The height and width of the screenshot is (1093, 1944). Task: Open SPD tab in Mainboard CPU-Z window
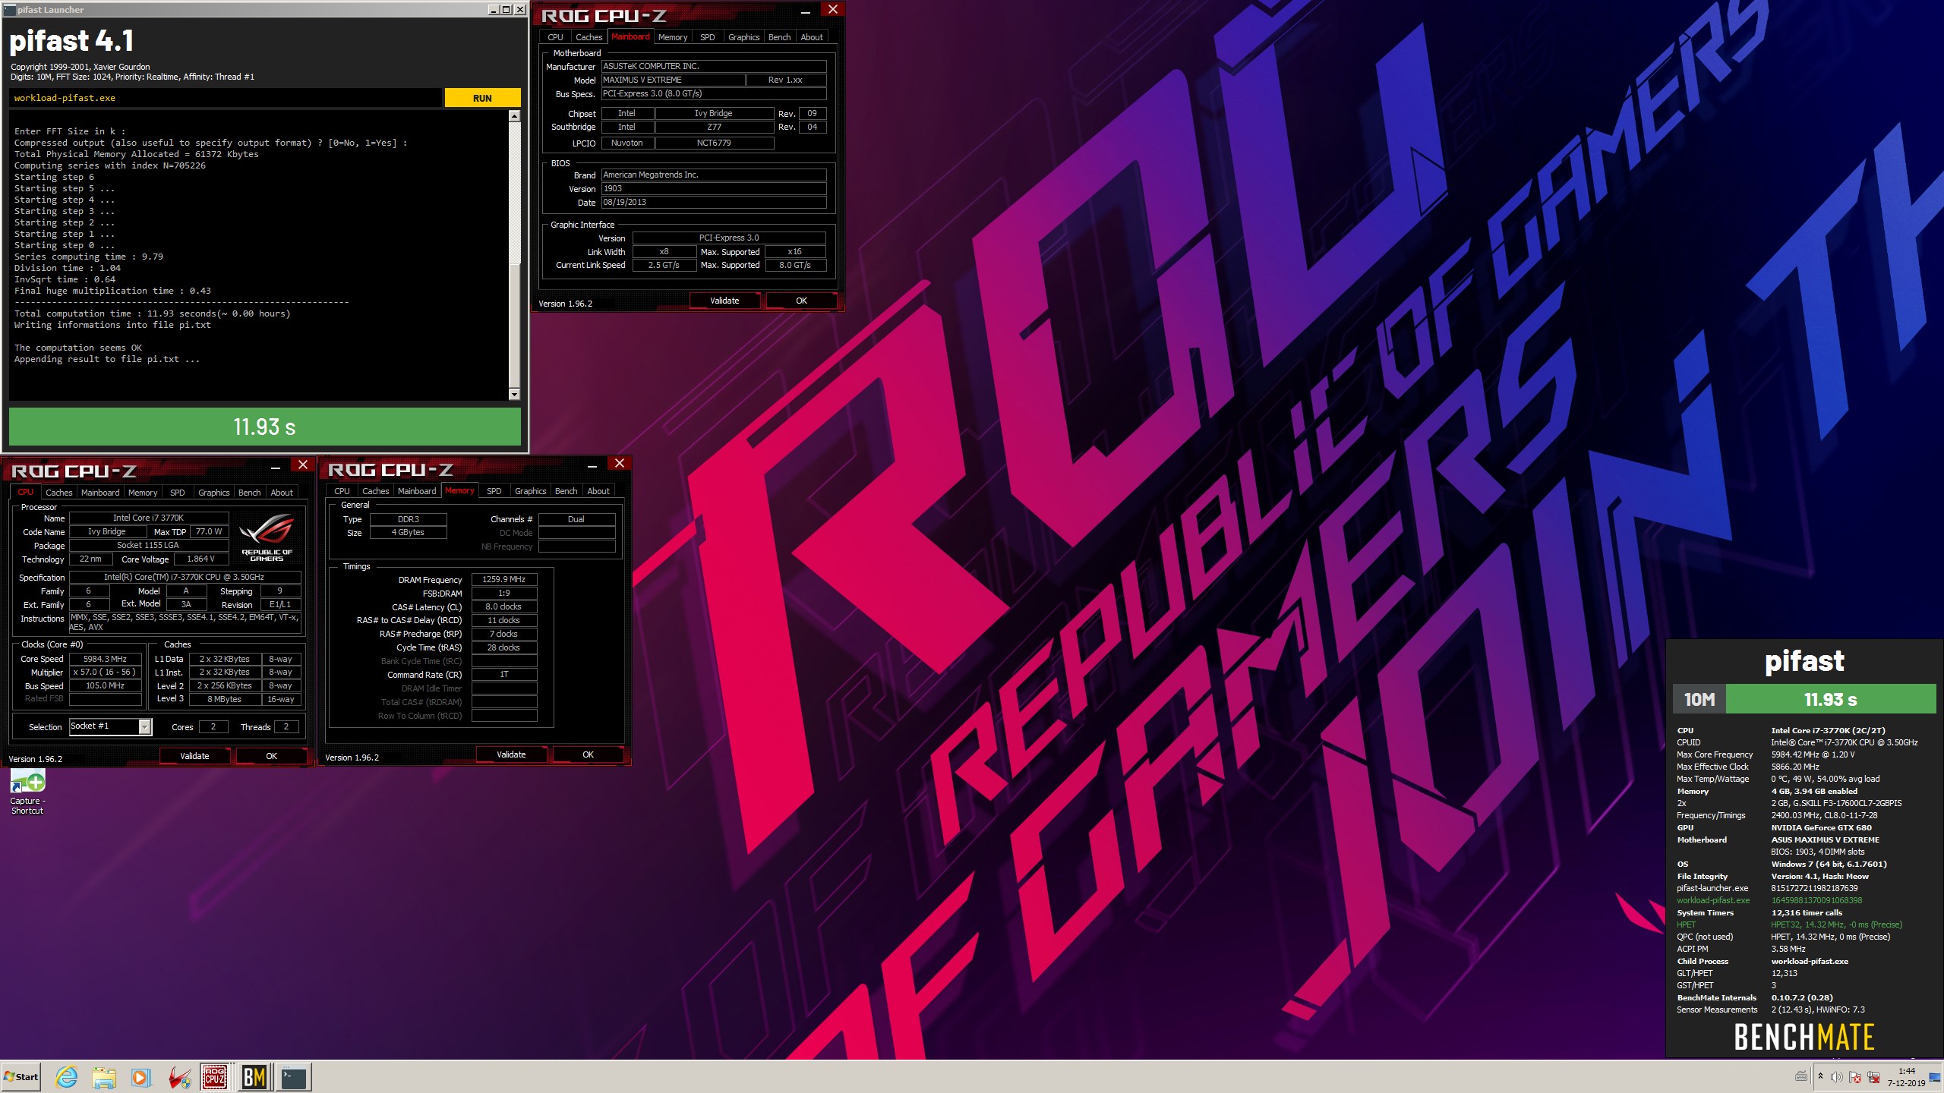point(707,36)
